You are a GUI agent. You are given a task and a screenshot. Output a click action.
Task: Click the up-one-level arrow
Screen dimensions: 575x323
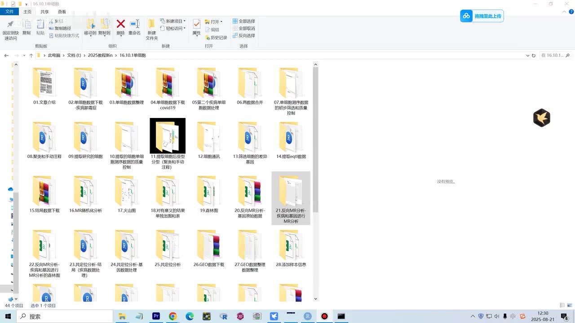tap(31, 55)
